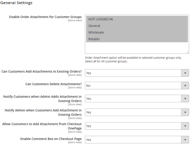The width and height of the screenshot is (192, 145).
Task: Click Can Customers Add Attachments in Existing Orders label
Action: pos(41,72)
